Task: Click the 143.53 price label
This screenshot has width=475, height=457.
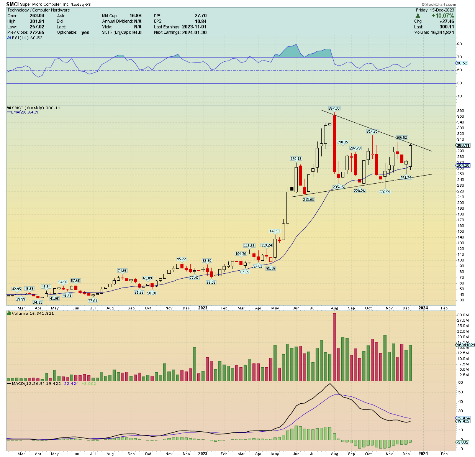Action: tap(275, 231)
